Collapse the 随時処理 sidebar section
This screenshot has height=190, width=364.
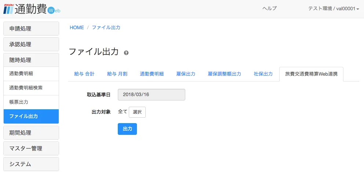[x=31, y=60]
